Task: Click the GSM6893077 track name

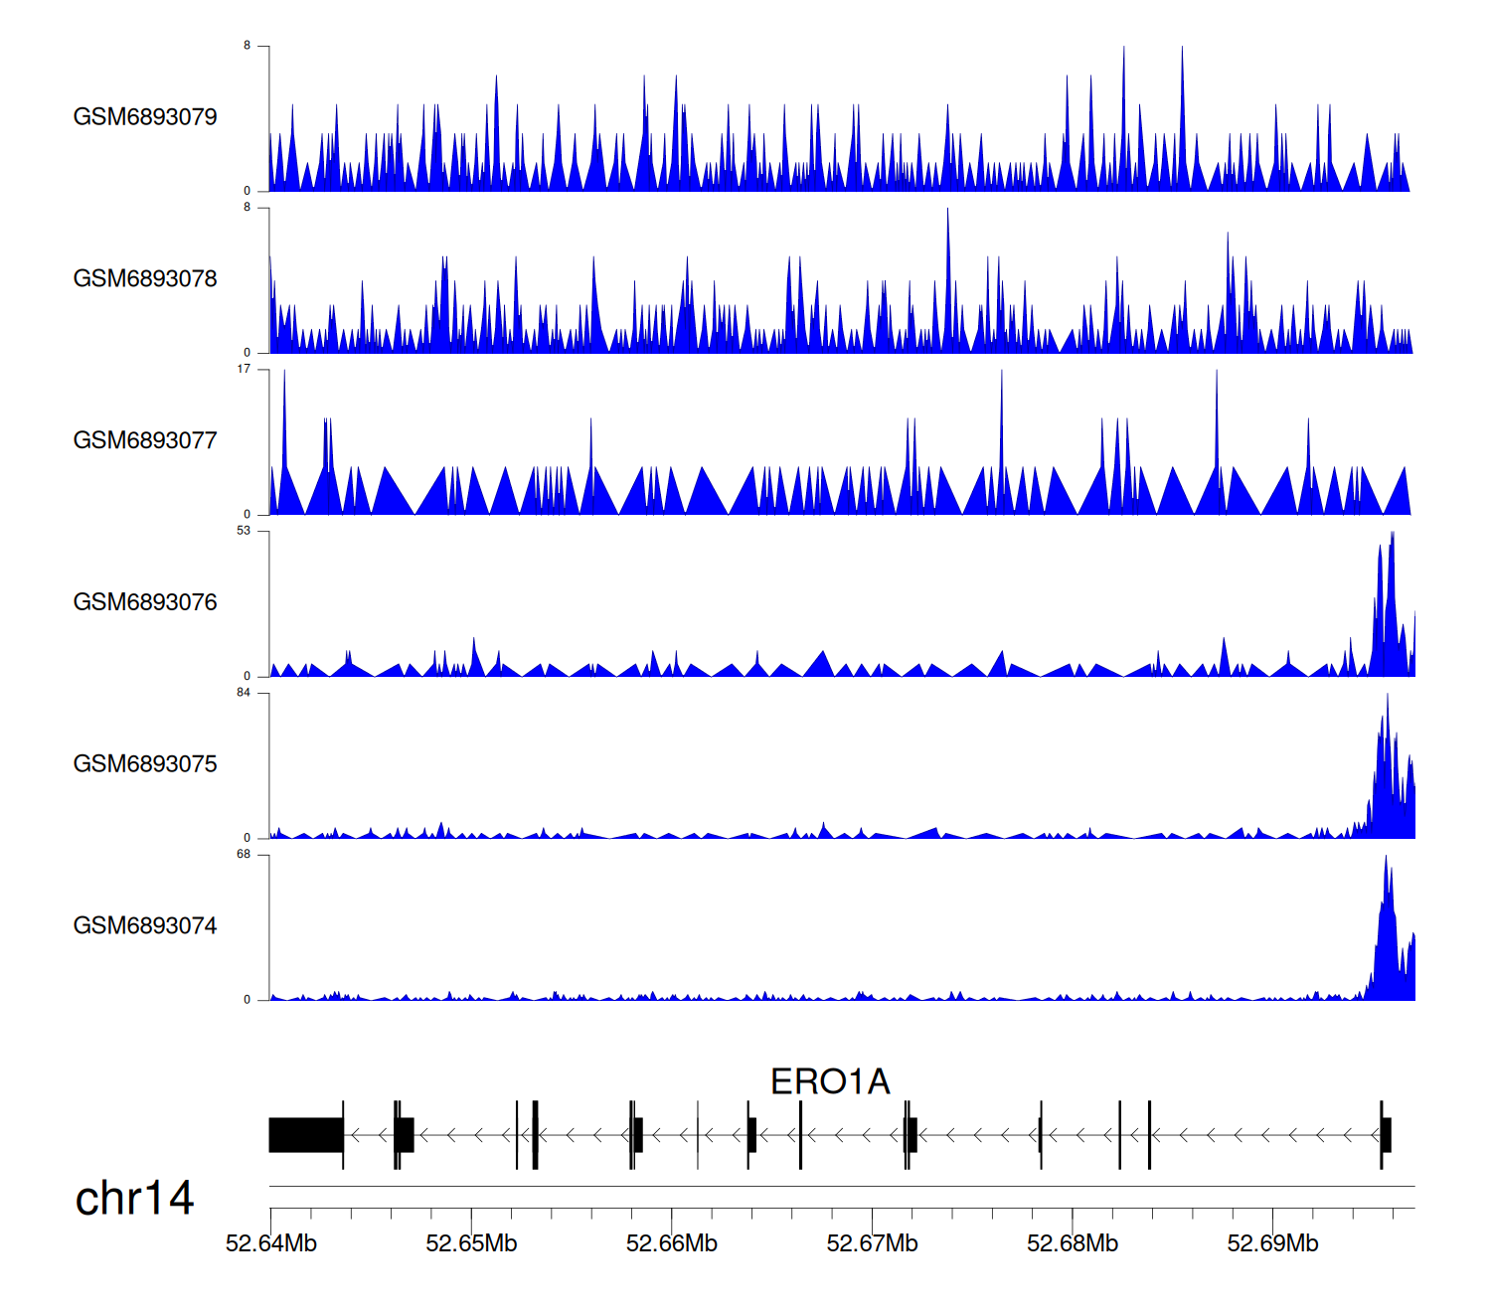Action: (145, 441)
